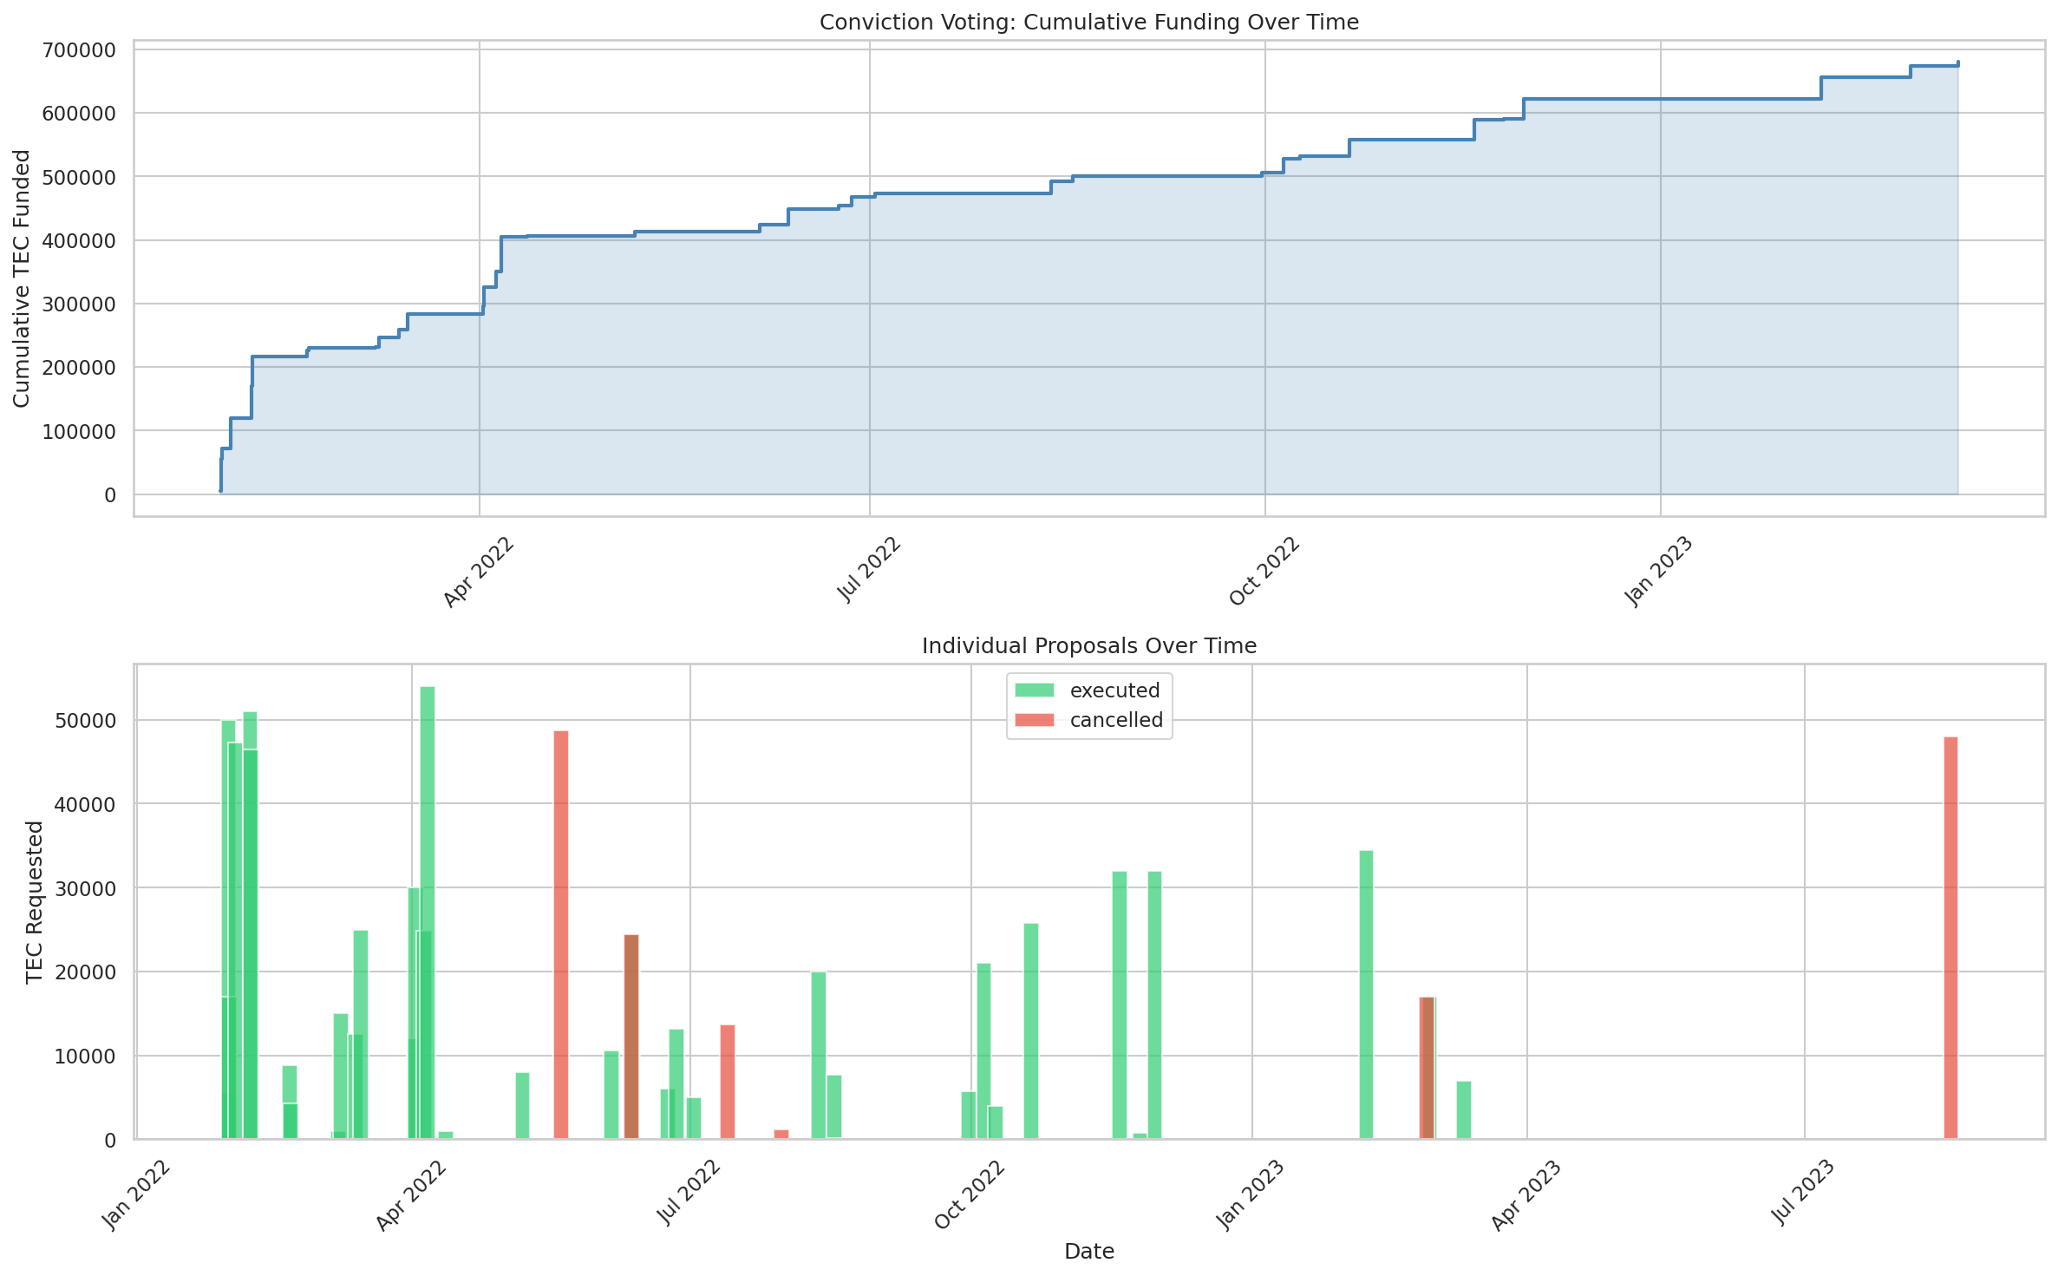The width and height of the screenshot is (2058, 1276).
Task: Click the green bar near 34000 in 2023
Action: coord(1366,993)
